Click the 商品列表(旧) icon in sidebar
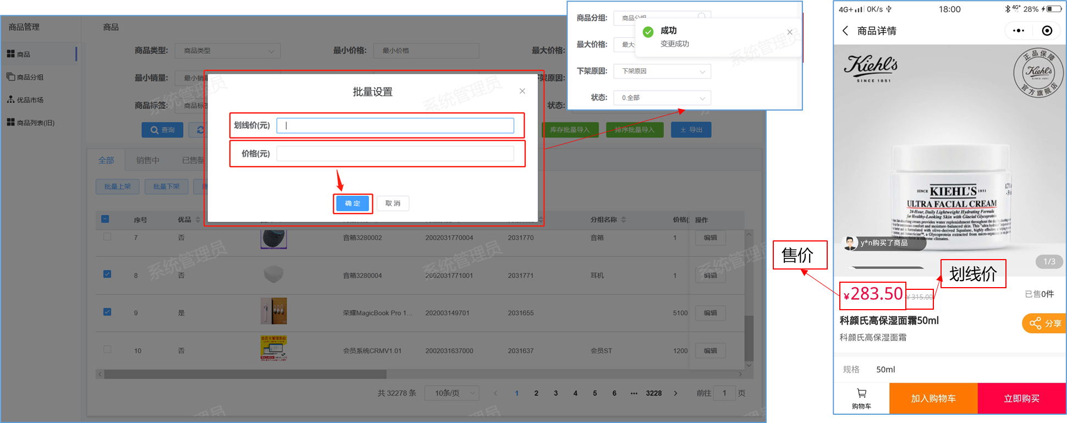The image size is (1067, 423). pos(10,122)
